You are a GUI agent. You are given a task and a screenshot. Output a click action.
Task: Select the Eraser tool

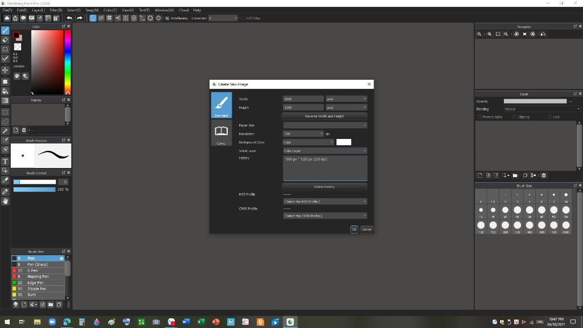coord(5,40)
